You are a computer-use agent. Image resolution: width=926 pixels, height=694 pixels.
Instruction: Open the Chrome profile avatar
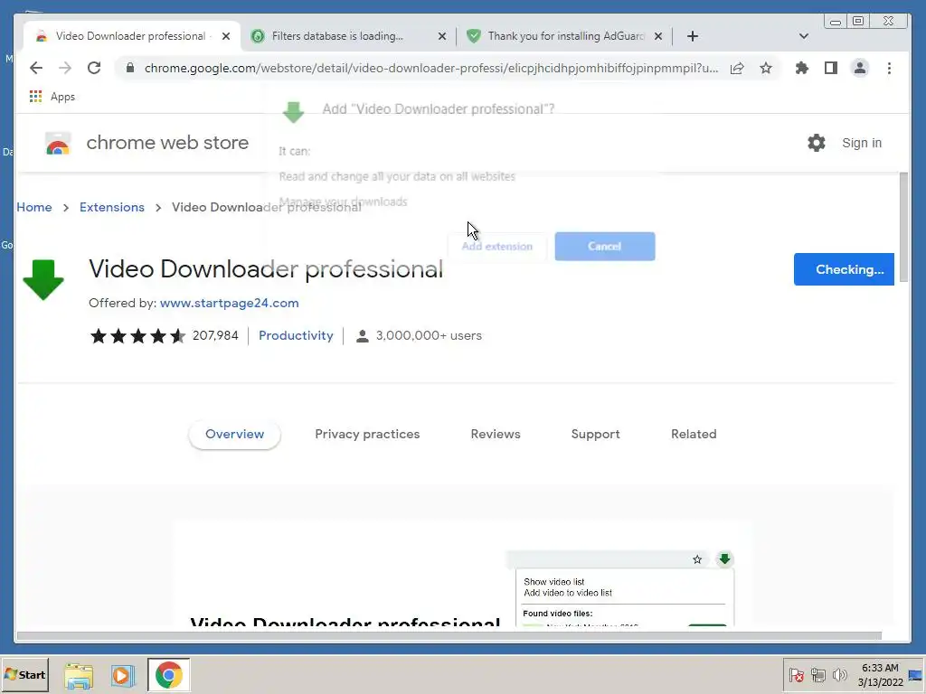(860, 68)
